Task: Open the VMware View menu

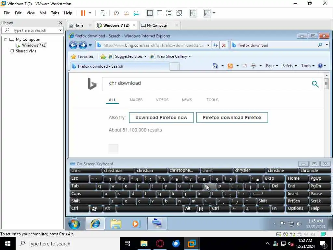Action: click(31, 13)
